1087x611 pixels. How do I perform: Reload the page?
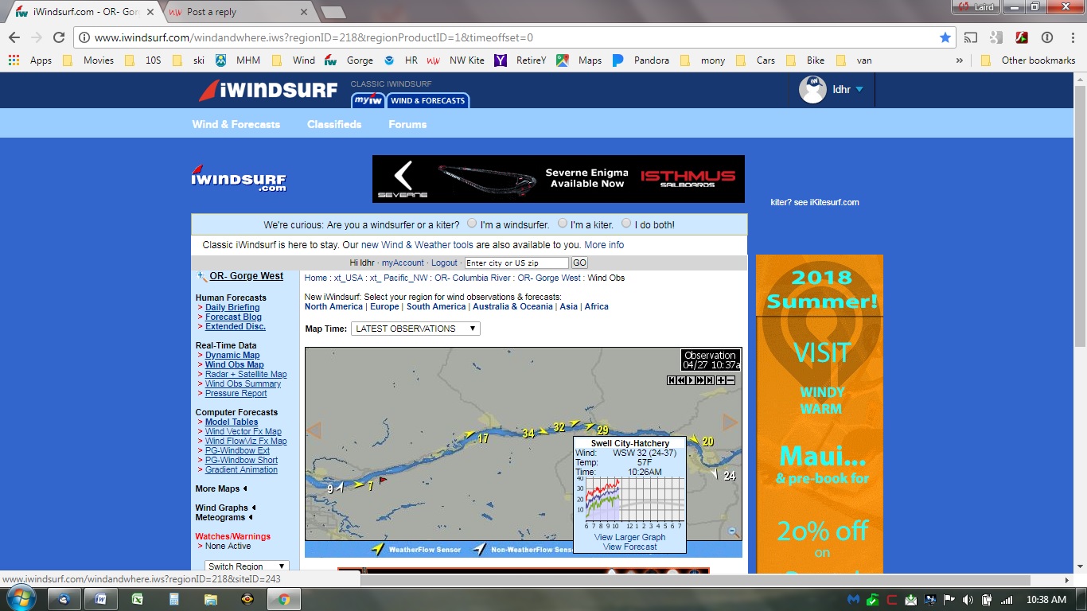(x=59, y=37)
